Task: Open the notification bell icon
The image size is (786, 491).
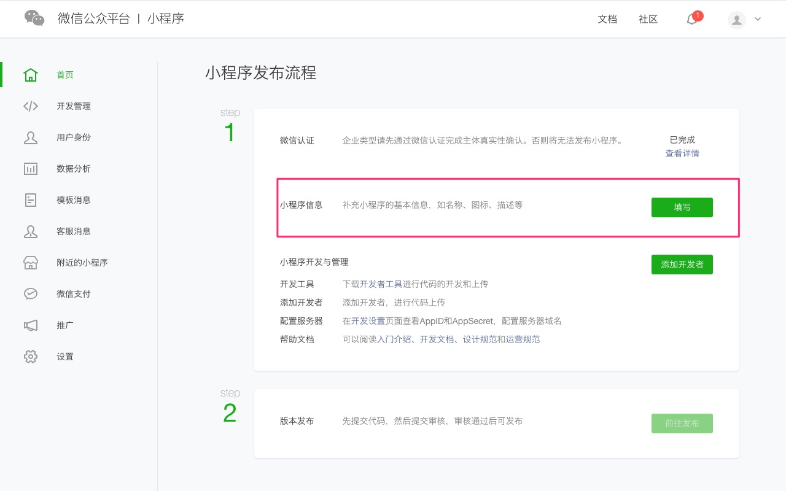Action: pos(692,20)
